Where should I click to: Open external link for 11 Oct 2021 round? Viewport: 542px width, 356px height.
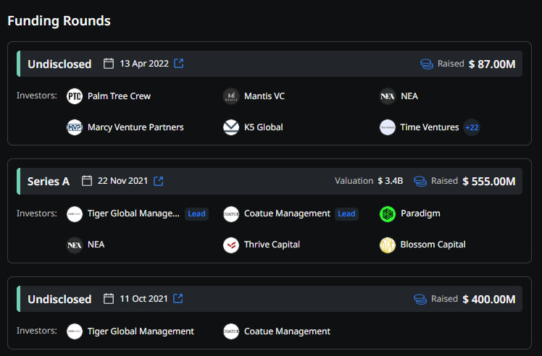178,298
